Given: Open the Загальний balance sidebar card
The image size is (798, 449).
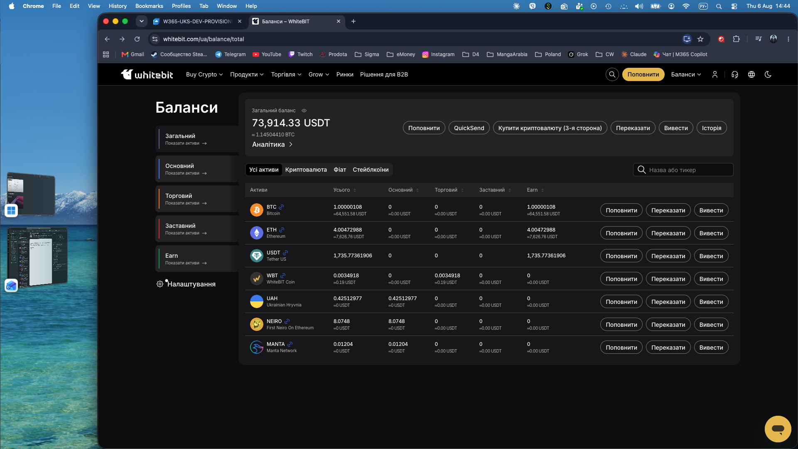Looking at the screenshot, I should [x=197, y=139].
